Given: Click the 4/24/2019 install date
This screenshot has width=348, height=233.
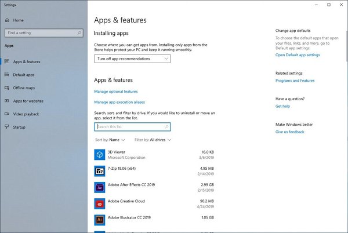Looking at the screenshot, I should click(x=205, y=207).
